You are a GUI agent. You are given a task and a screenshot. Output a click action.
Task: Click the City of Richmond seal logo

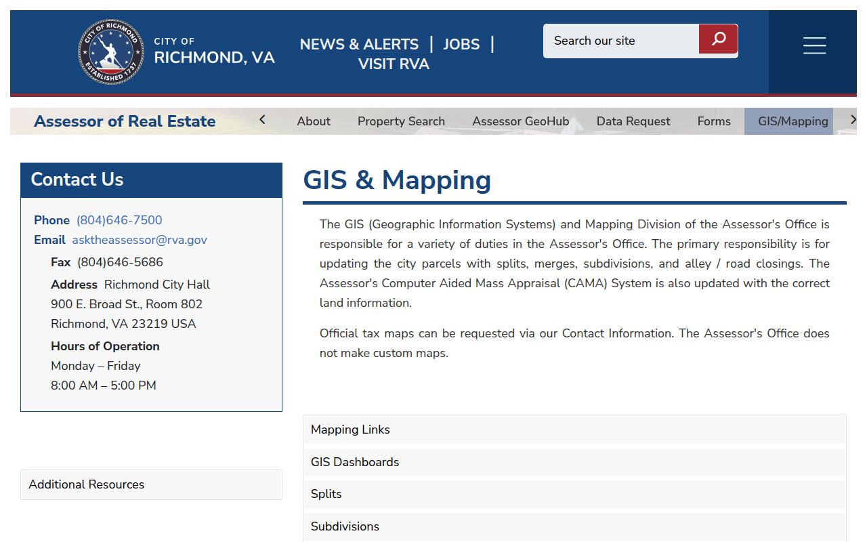point(111,51)
